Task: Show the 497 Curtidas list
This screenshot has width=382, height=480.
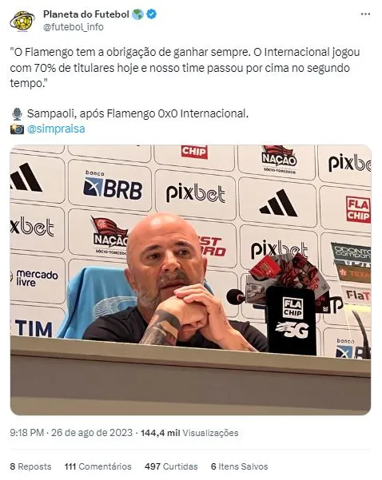Action: pos(171,466)
